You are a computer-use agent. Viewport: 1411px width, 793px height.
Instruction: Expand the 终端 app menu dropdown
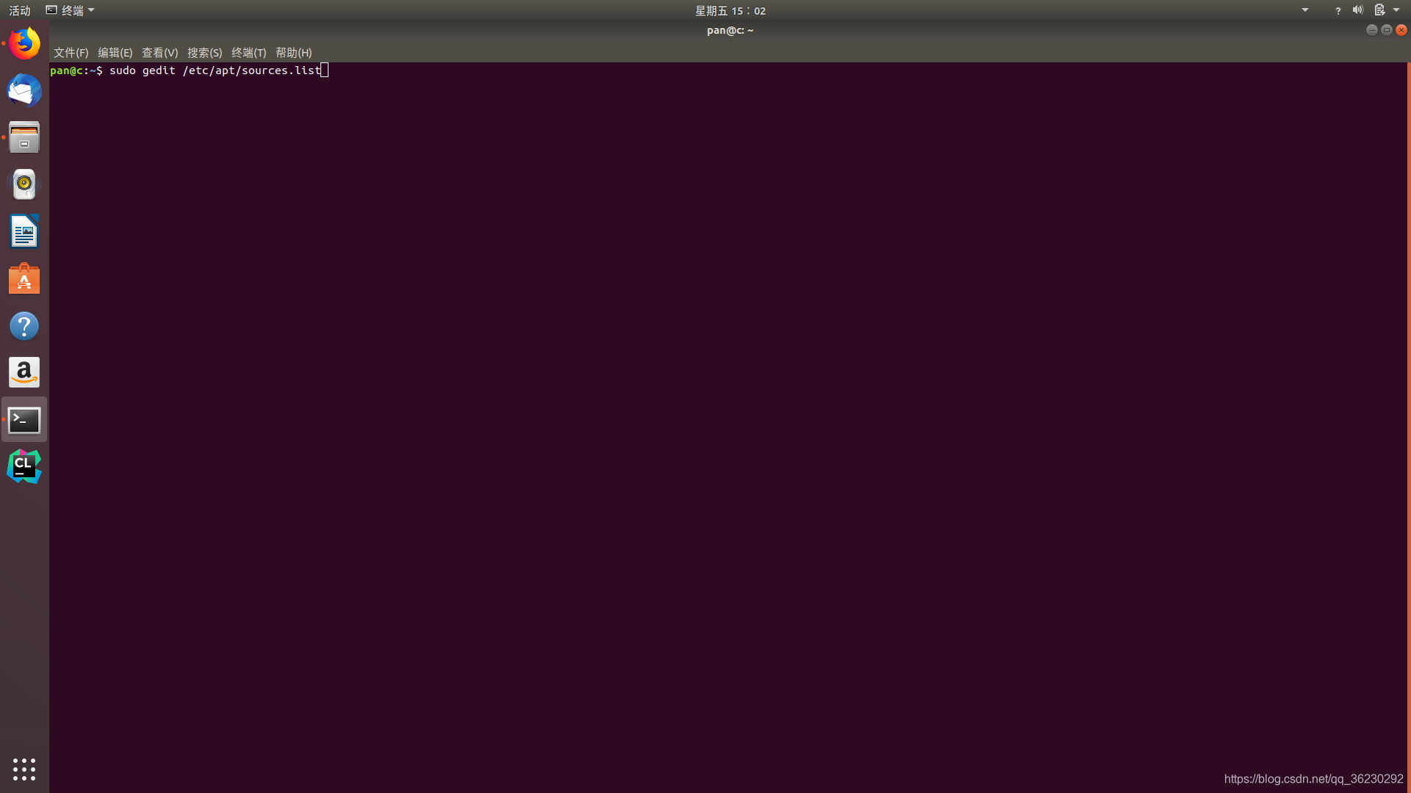[x=71, y=10]
